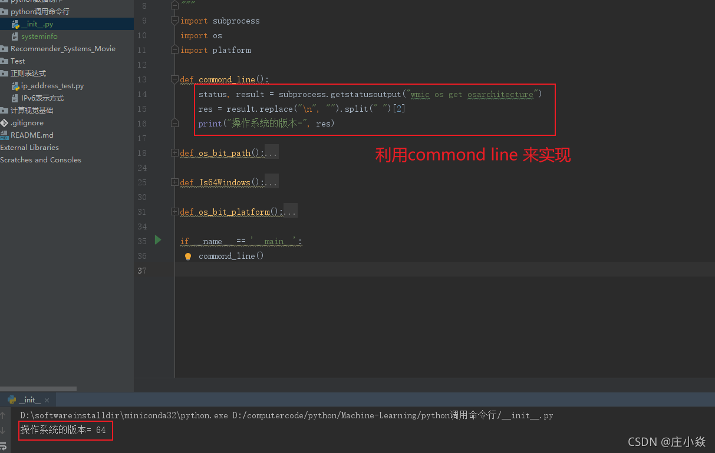Viewport: 715px width, 453px height.
Task: Collapse the import block at line 9
Action: [174, 21]
